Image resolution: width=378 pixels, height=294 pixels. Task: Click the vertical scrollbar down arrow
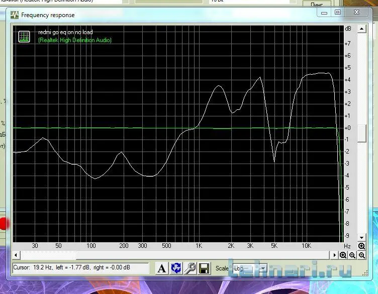pos(361,237)
